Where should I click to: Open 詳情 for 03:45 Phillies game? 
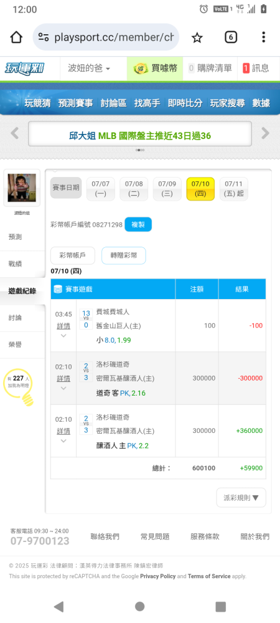63,326
